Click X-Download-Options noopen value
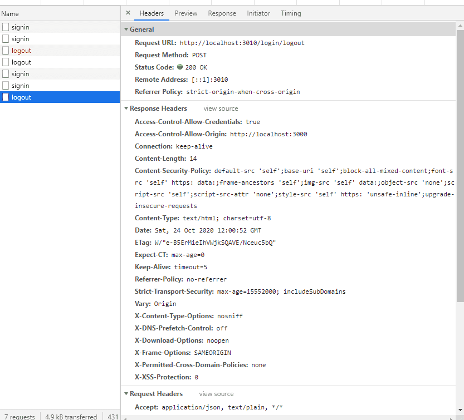This screenshot has height=420, width=464. pos(217,340)
